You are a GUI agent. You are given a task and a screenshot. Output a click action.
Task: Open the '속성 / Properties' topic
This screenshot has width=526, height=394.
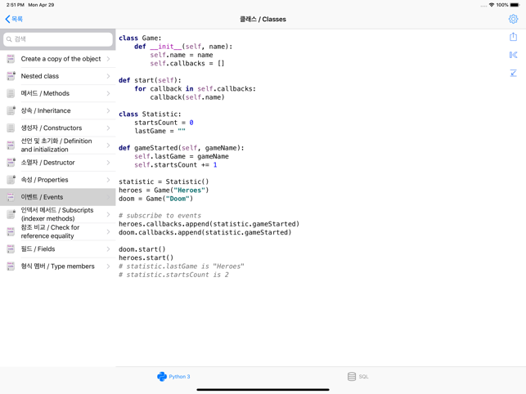58,180
